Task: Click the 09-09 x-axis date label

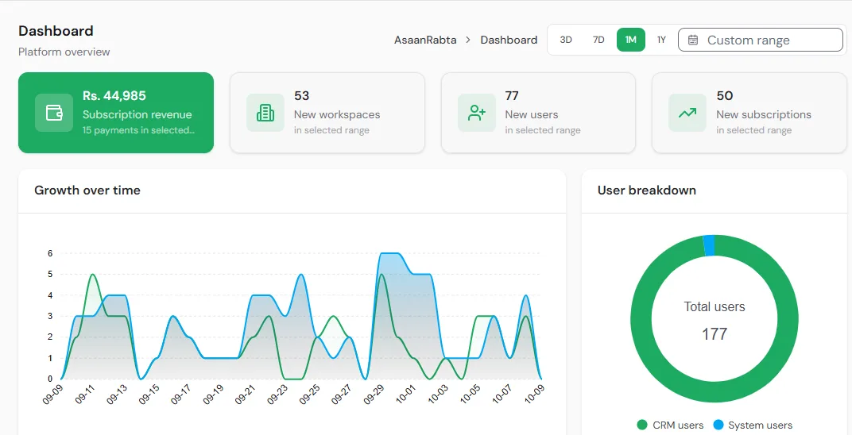Action: pyautogui.click(x=53, y=395)
